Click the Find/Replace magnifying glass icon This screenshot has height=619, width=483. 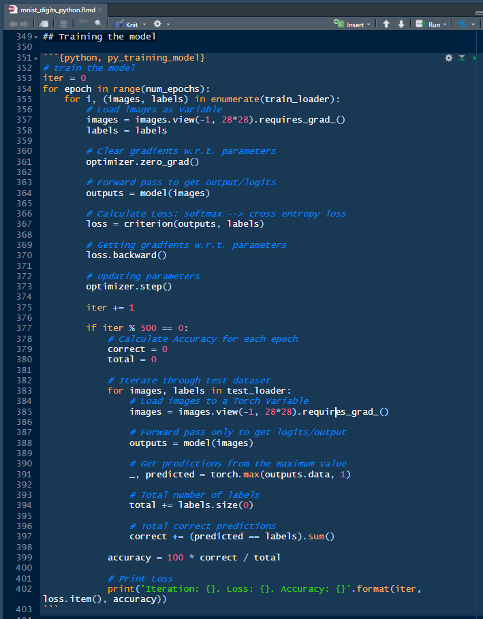pos(99,24)
